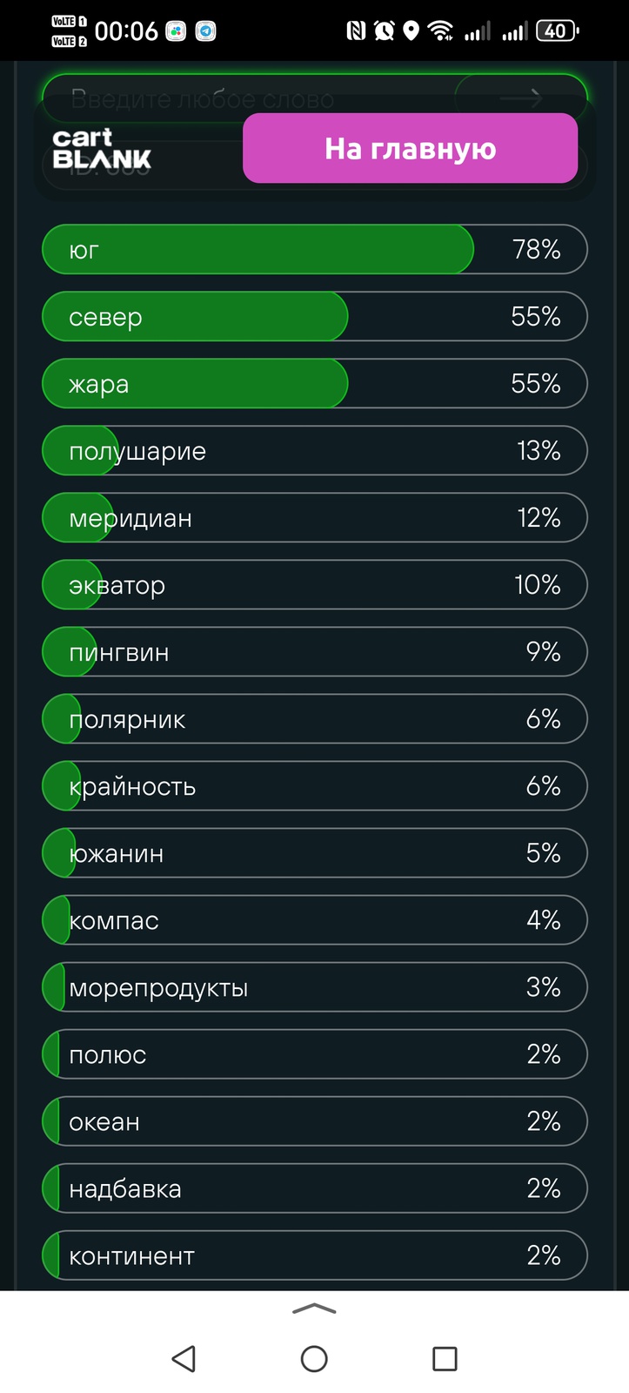Tap the пингвин 9% row
This screenshot has width=629, height=1393.
point(315,651)
